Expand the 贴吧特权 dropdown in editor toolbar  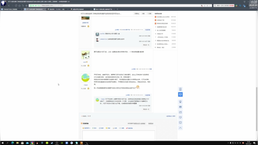tap(86, 128)
